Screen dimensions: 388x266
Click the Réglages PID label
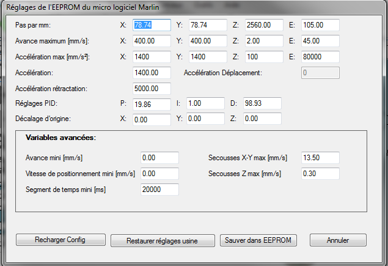[36, 103]
